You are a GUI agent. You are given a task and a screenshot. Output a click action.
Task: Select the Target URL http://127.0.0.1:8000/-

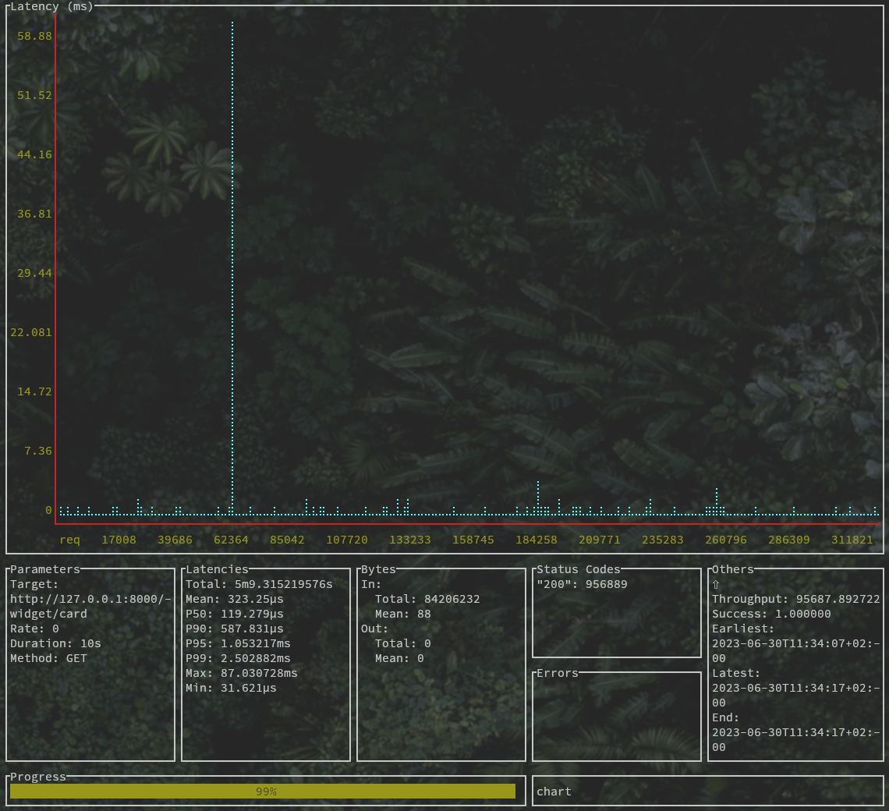(90, 599)
